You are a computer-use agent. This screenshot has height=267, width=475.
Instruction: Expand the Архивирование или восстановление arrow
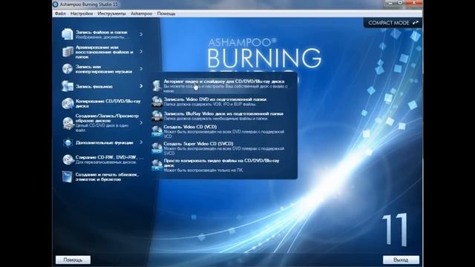click(141, 51)
